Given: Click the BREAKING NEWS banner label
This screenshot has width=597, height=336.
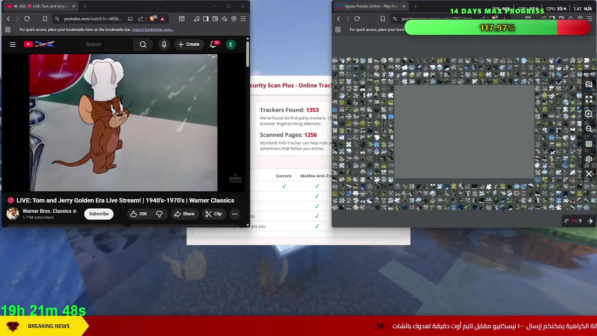Looking at the screenshot, I should [x=49, y=326].
